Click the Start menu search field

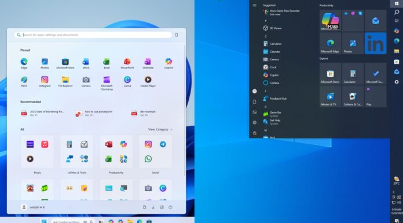tap(93, 35)
